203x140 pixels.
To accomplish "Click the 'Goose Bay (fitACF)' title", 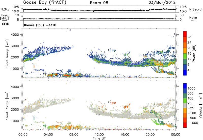I will [45, 3].
